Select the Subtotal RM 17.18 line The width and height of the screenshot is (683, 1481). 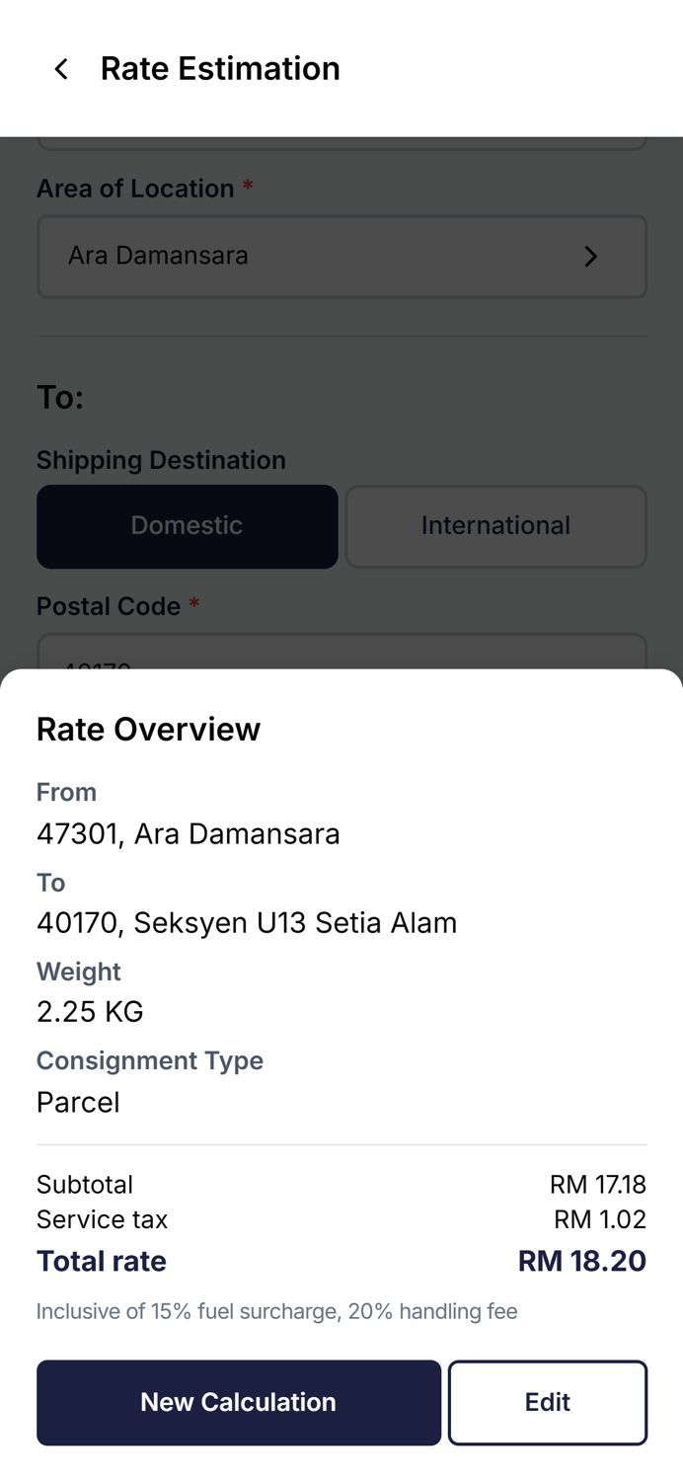tap(341, 1184)
